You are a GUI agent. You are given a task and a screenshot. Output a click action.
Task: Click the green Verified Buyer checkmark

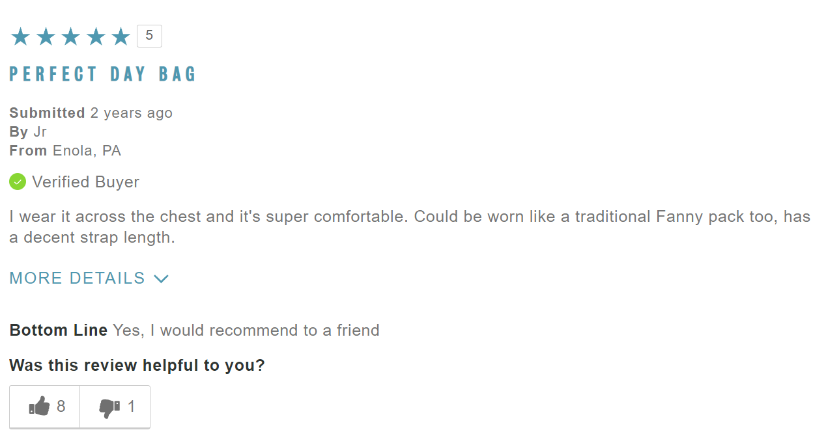tap(18, 182)
